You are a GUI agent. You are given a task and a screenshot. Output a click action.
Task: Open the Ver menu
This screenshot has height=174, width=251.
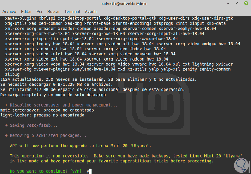pos(40,11)
